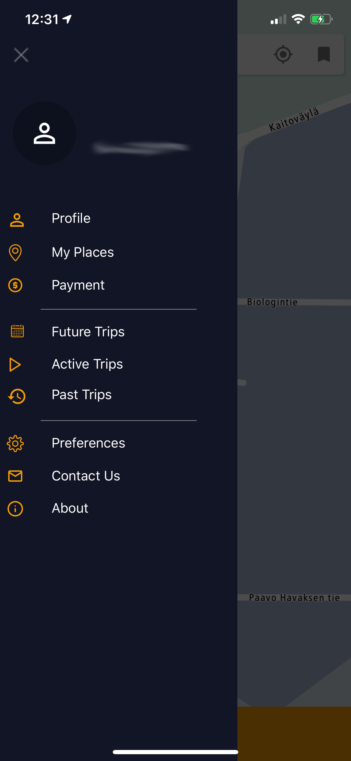
Task: Open the Profile menu item
Action: [71, 218]
